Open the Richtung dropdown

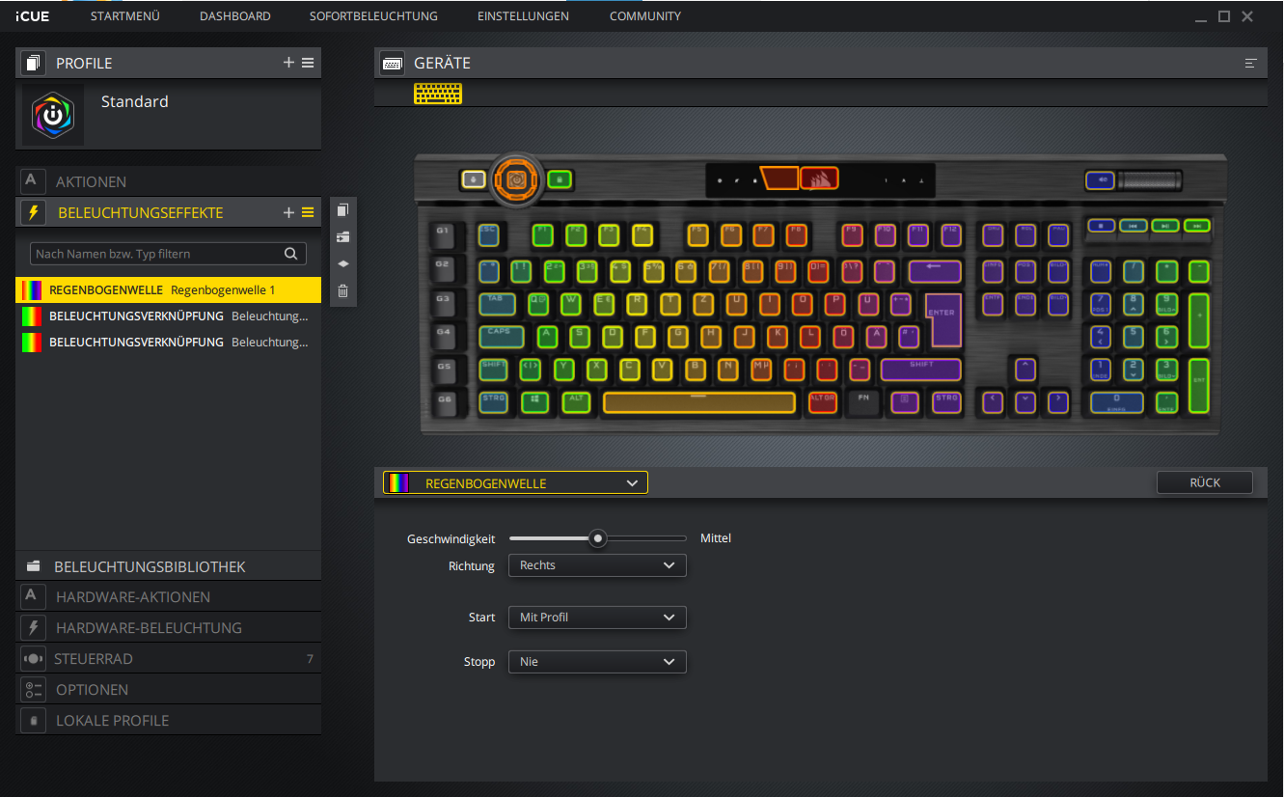click(597, 565)
